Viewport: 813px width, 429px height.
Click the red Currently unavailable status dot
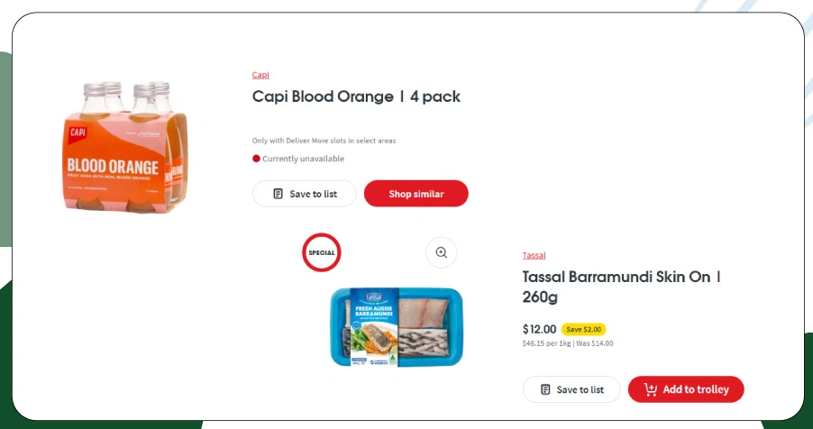[256, 159]
